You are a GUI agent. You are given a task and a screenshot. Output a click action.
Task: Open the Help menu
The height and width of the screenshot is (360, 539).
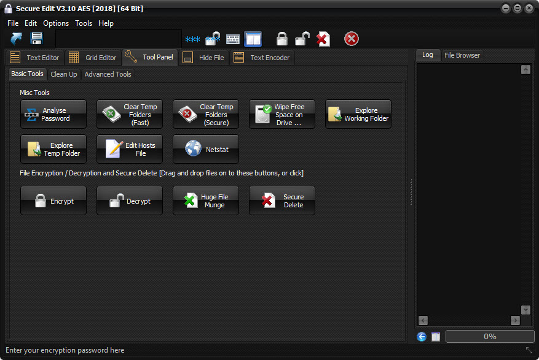tap(106, 23)
